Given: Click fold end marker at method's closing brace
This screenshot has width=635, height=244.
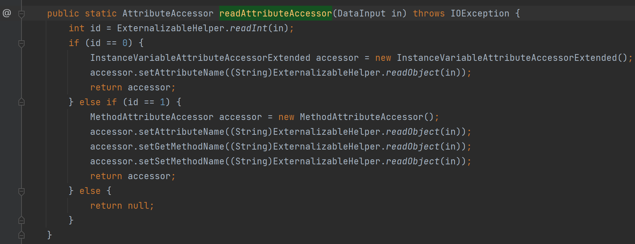Looking at the screenshot, I should coord(22,235).
